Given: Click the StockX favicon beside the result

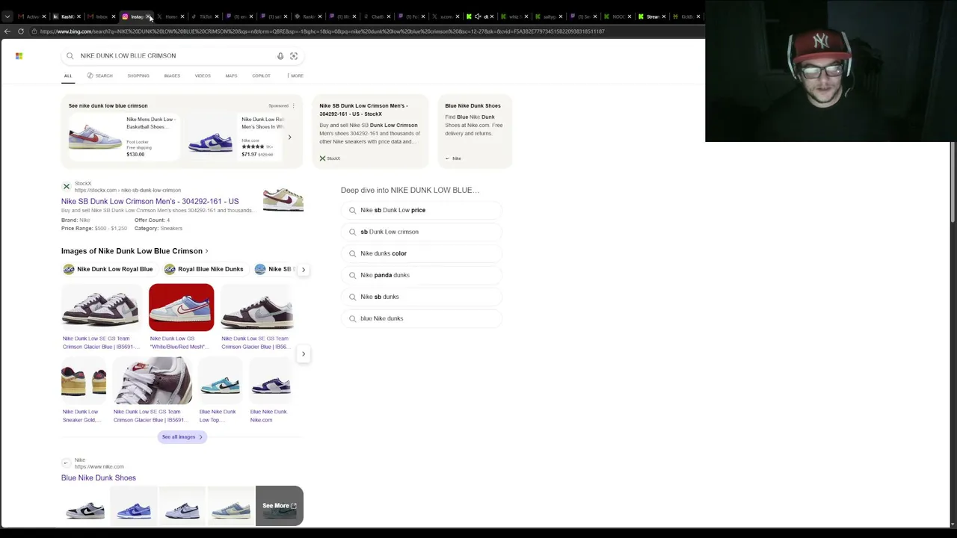Looking at the screenshot, I should (67, 187).
